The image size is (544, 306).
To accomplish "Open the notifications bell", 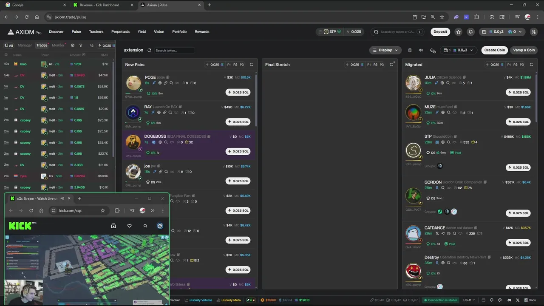I will 470,31.
